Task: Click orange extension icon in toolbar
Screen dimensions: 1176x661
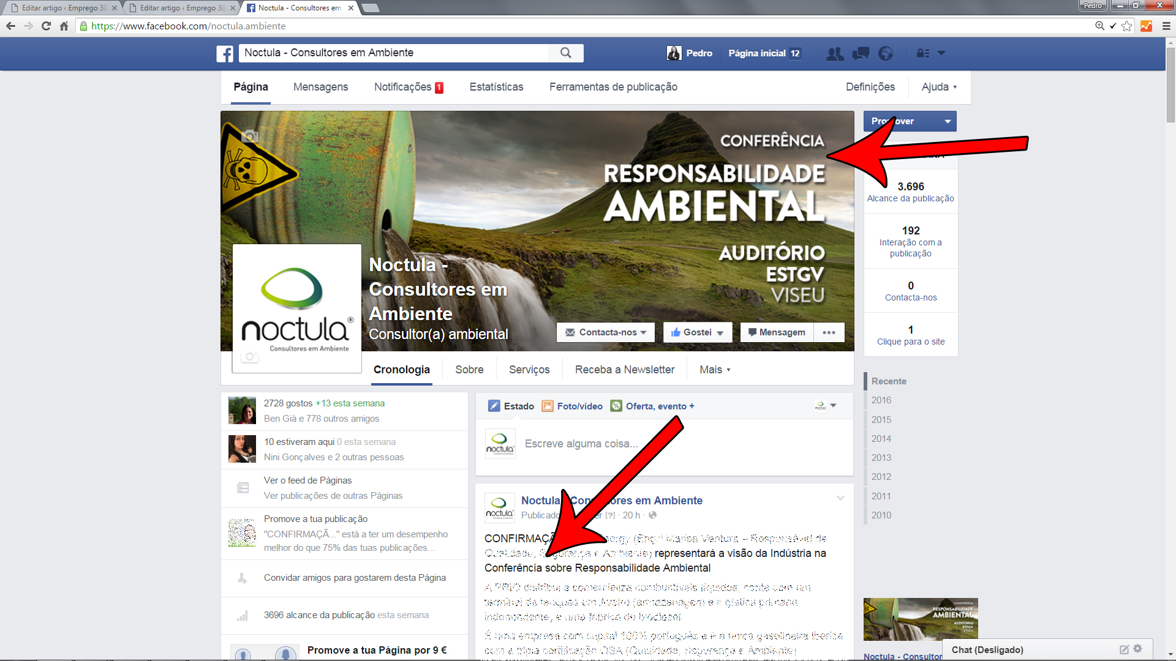Action: [1146, 26]
